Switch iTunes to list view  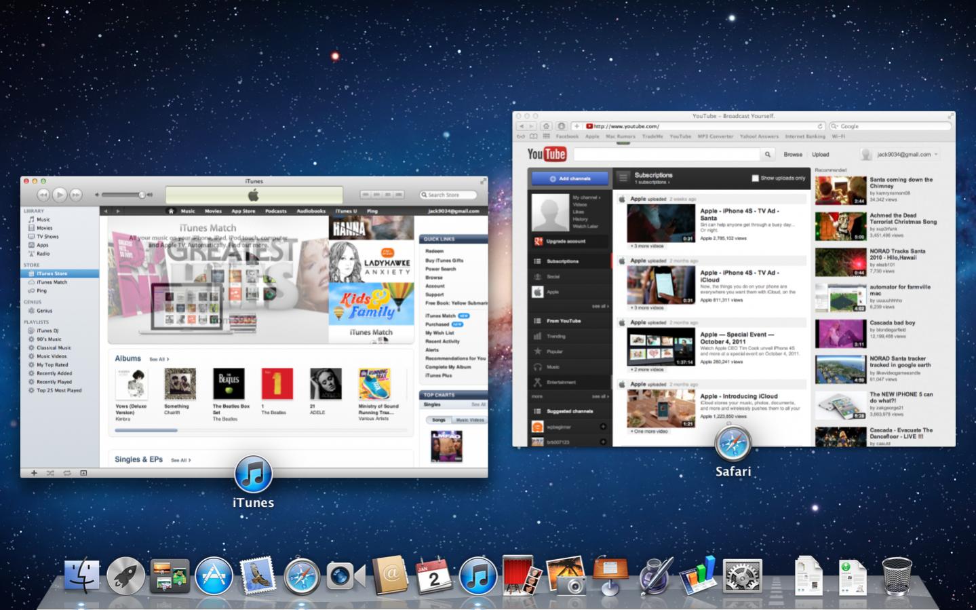click(366, 195)
